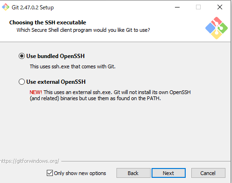The height and width of the screenshot is (183, 232).
Task: Open the gitforwindows.org link
Action: coord(29,161)
